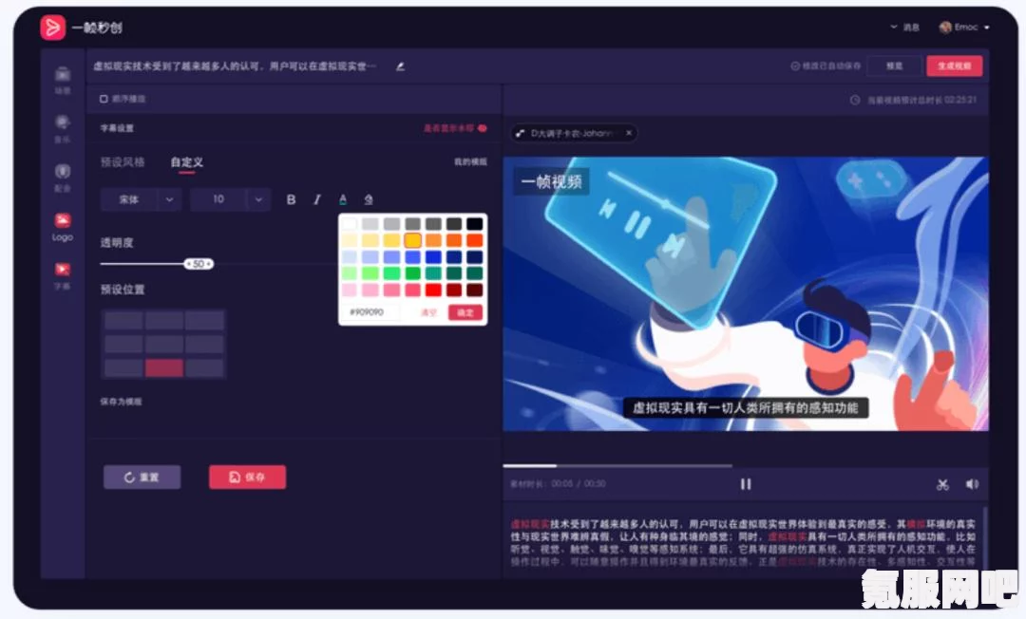Click the video preview image
1026x619 pixels.
coord(746,293)
